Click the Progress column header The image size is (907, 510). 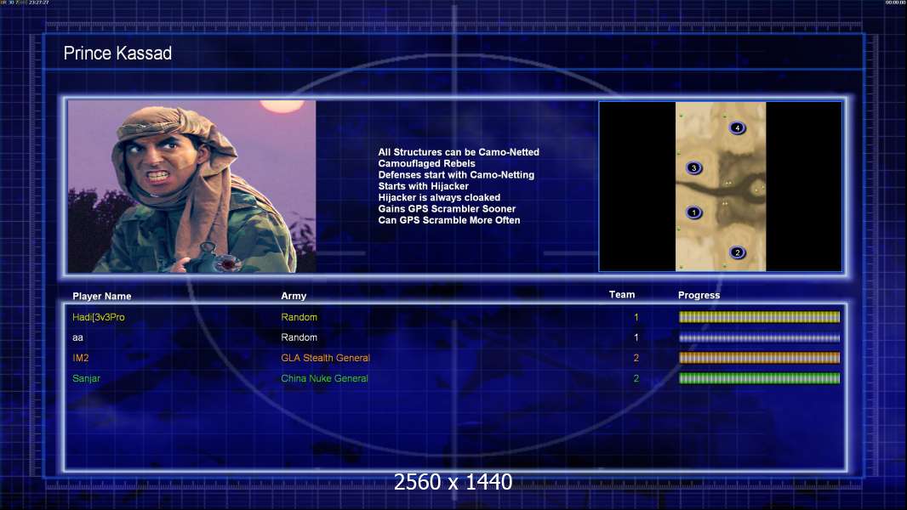[699, 295]
